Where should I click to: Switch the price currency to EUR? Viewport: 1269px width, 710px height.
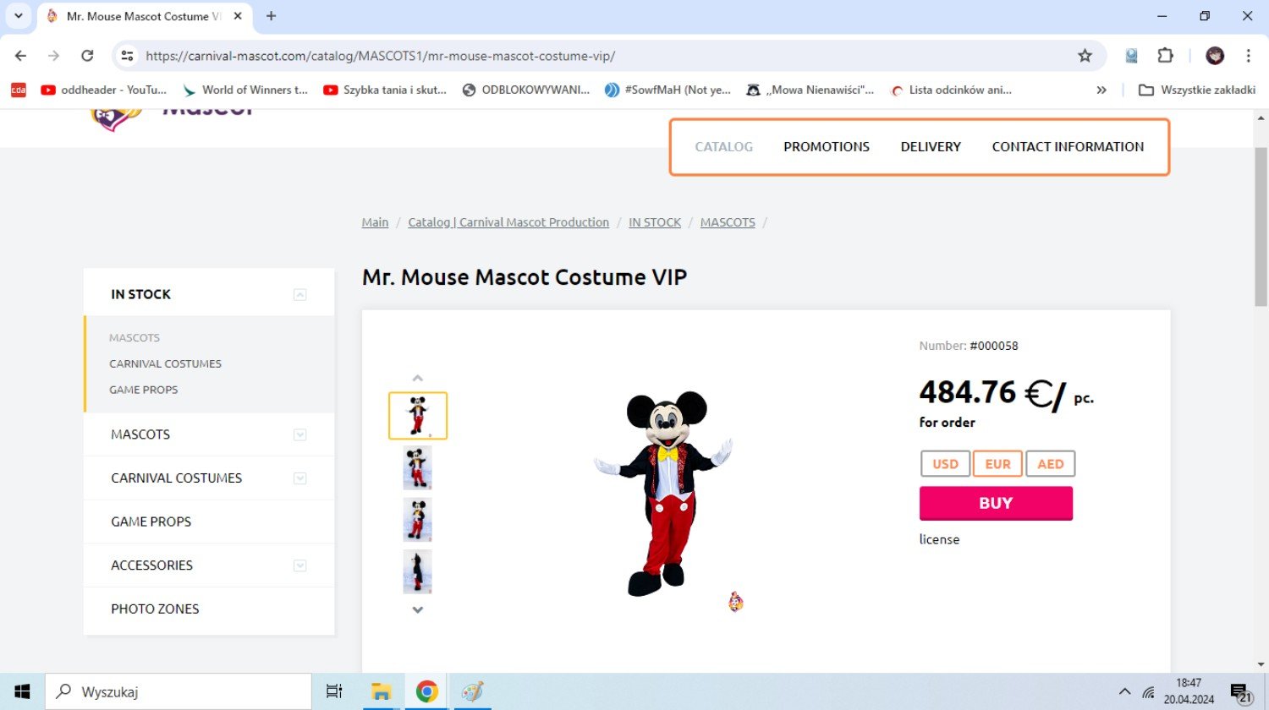tap(997, 464)
